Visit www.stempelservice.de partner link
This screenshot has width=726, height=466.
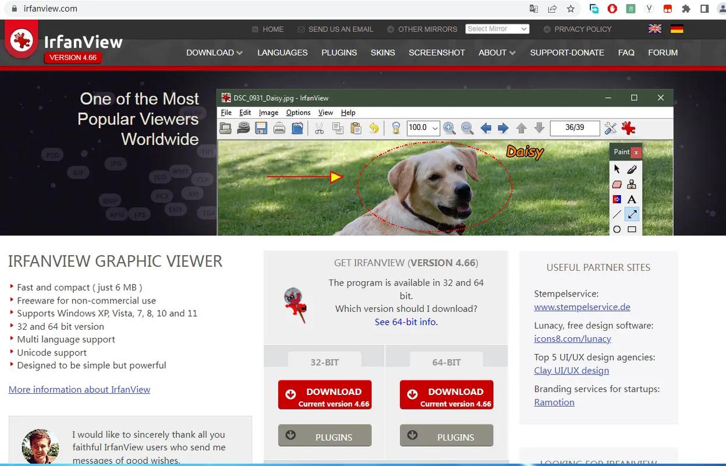582,307
